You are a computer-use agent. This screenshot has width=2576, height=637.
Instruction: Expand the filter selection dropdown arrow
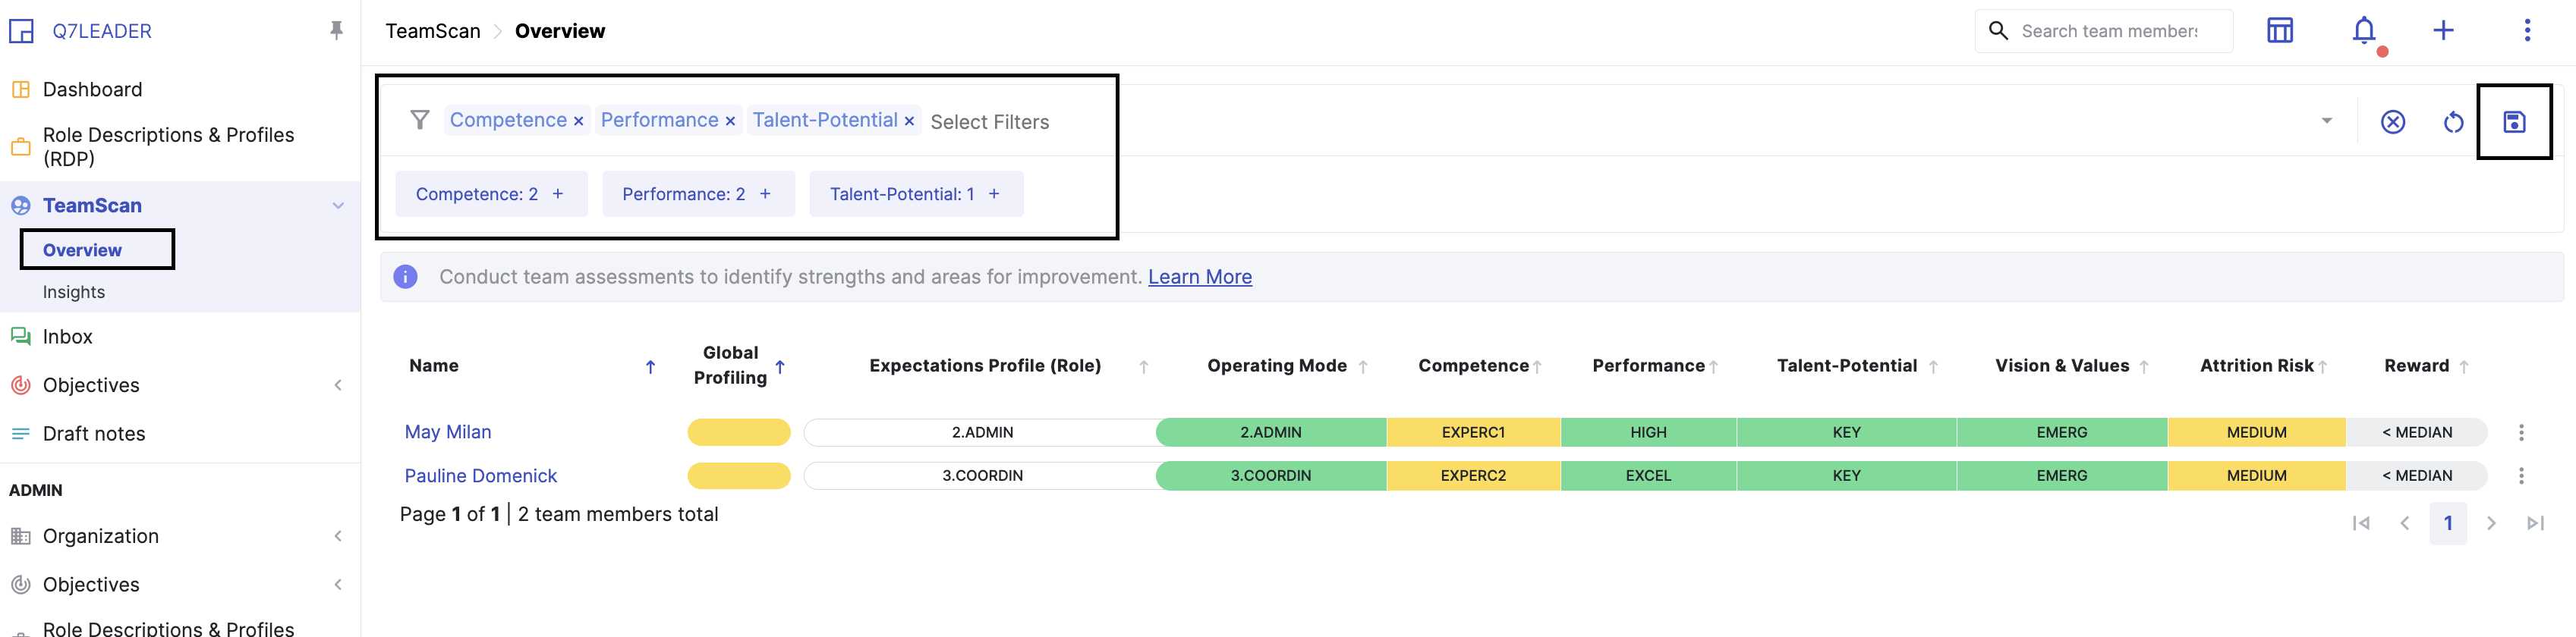tap(2326, 121)
